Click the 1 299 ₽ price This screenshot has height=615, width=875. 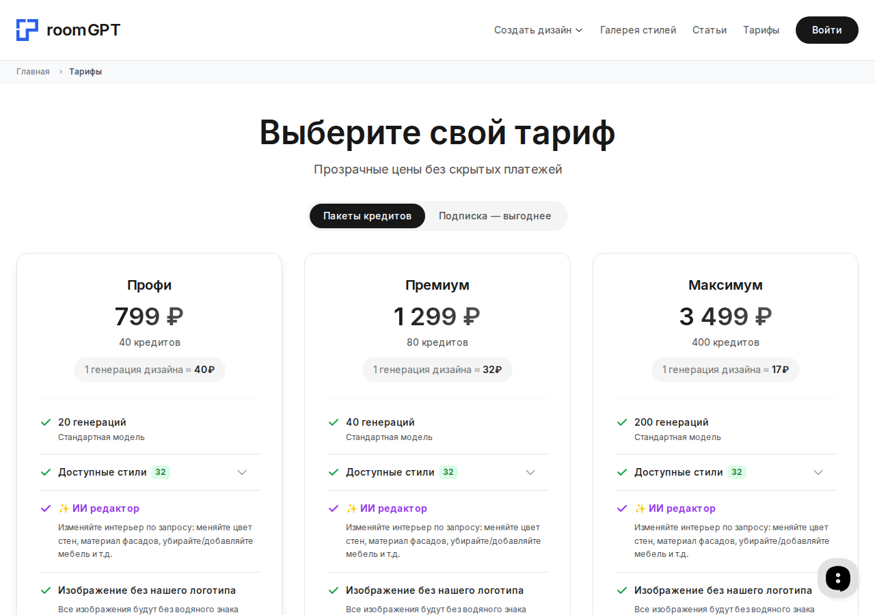[x=437, y=316]
